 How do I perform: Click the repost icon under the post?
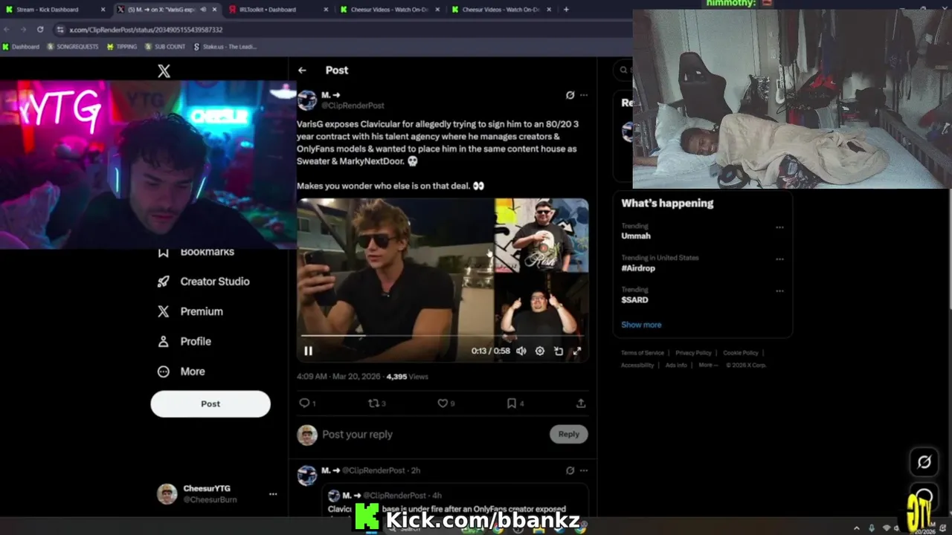[374, 403]
